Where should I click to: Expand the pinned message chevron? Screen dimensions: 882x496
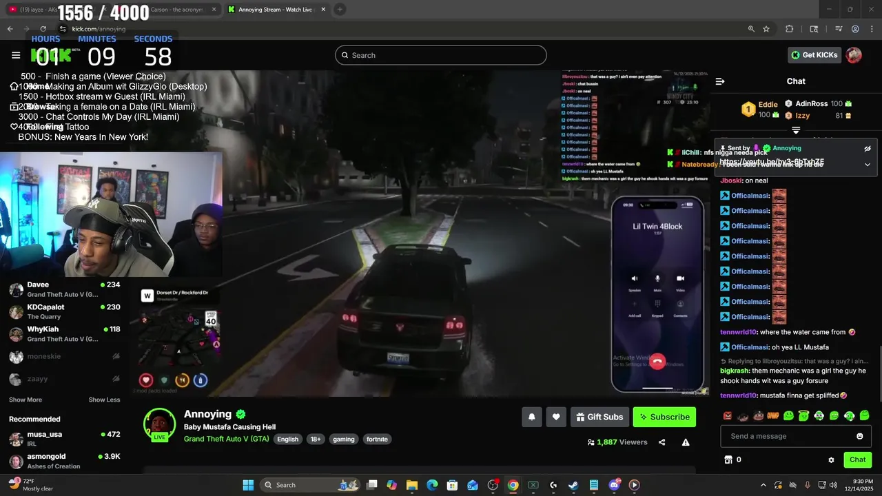[x=868, y=164]
